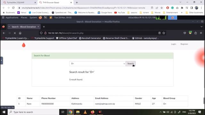Open the Entertainment bookmark folder

pos(170,12)
